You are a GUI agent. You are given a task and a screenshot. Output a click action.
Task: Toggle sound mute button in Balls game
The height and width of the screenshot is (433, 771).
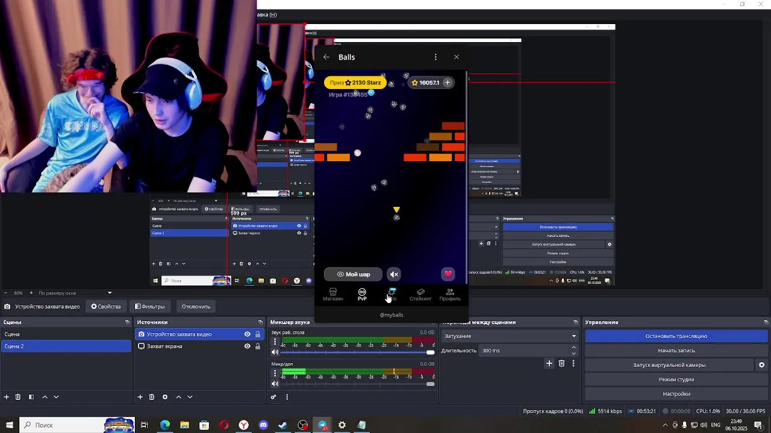[x=394, y=274]
